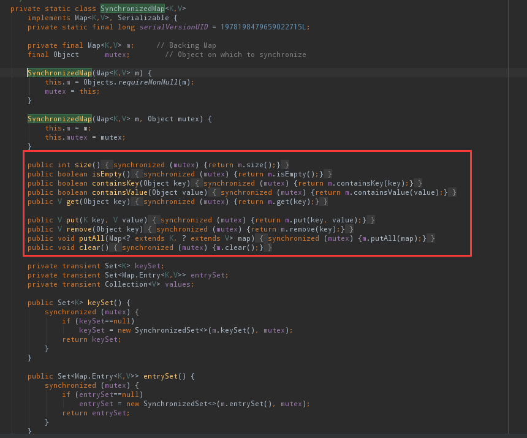Click Serializable in the implements clause

tap(143, 18)
